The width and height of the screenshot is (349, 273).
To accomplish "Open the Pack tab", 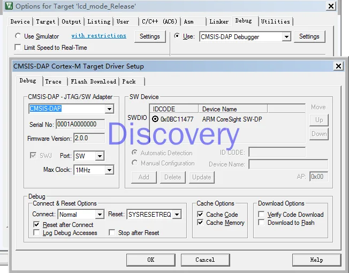I will (x=132, y=82).
